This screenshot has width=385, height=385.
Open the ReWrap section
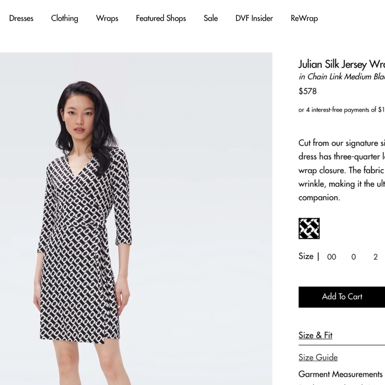coord(304,18)
